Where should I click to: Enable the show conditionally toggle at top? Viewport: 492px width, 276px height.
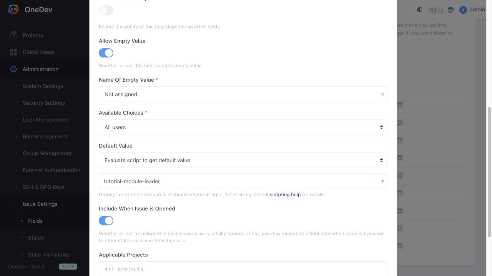[x=106, y=10]
